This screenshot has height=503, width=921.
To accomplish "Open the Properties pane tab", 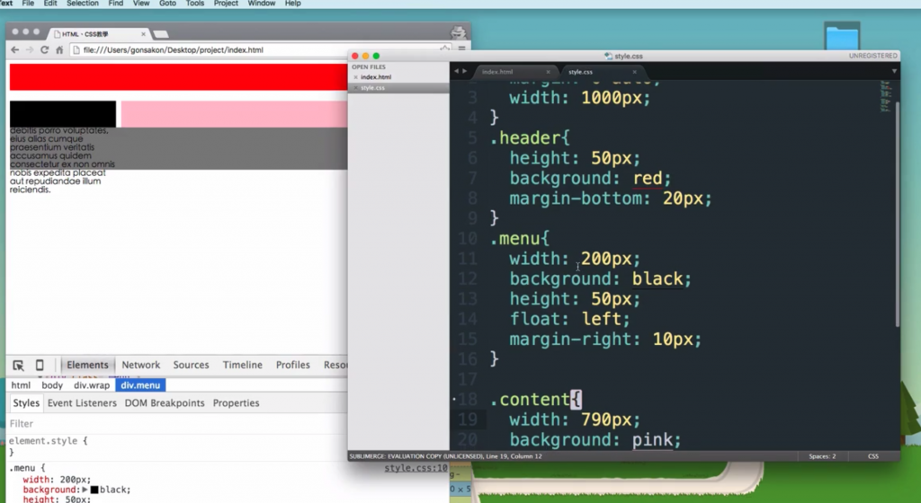I will 237,402.
